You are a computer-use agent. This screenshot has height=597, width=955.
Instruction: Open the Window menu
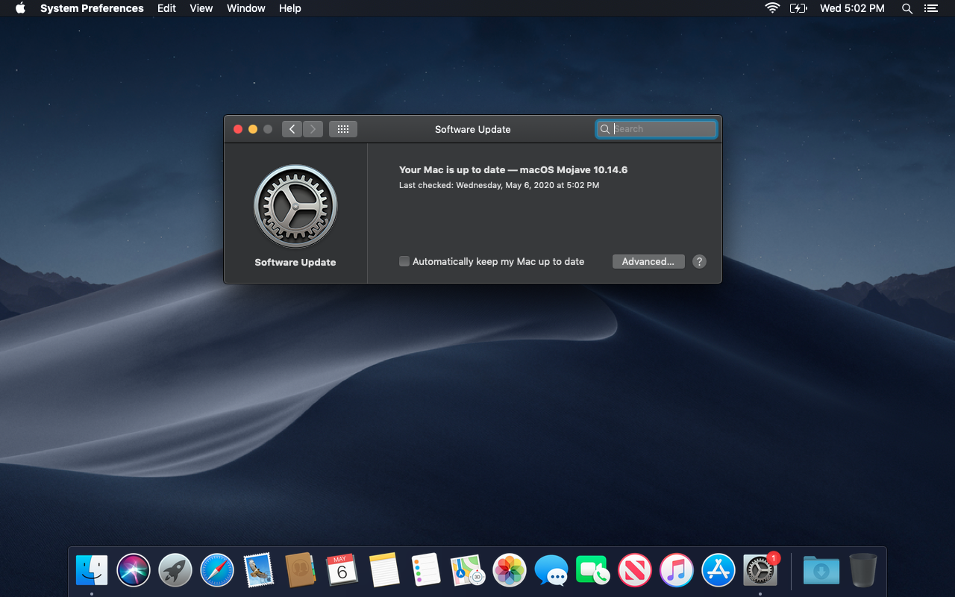pos(246,8)
